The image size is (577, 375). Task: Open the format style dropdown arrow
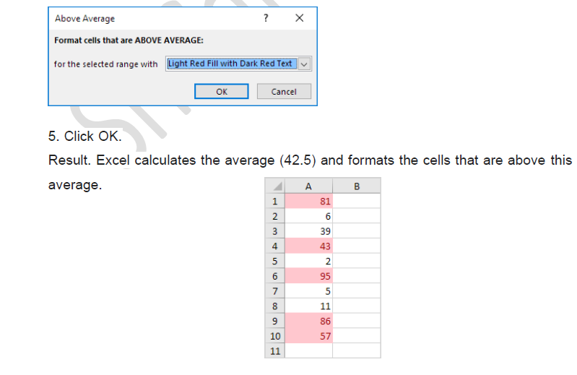pyautogui.click(x=304, y=64)
